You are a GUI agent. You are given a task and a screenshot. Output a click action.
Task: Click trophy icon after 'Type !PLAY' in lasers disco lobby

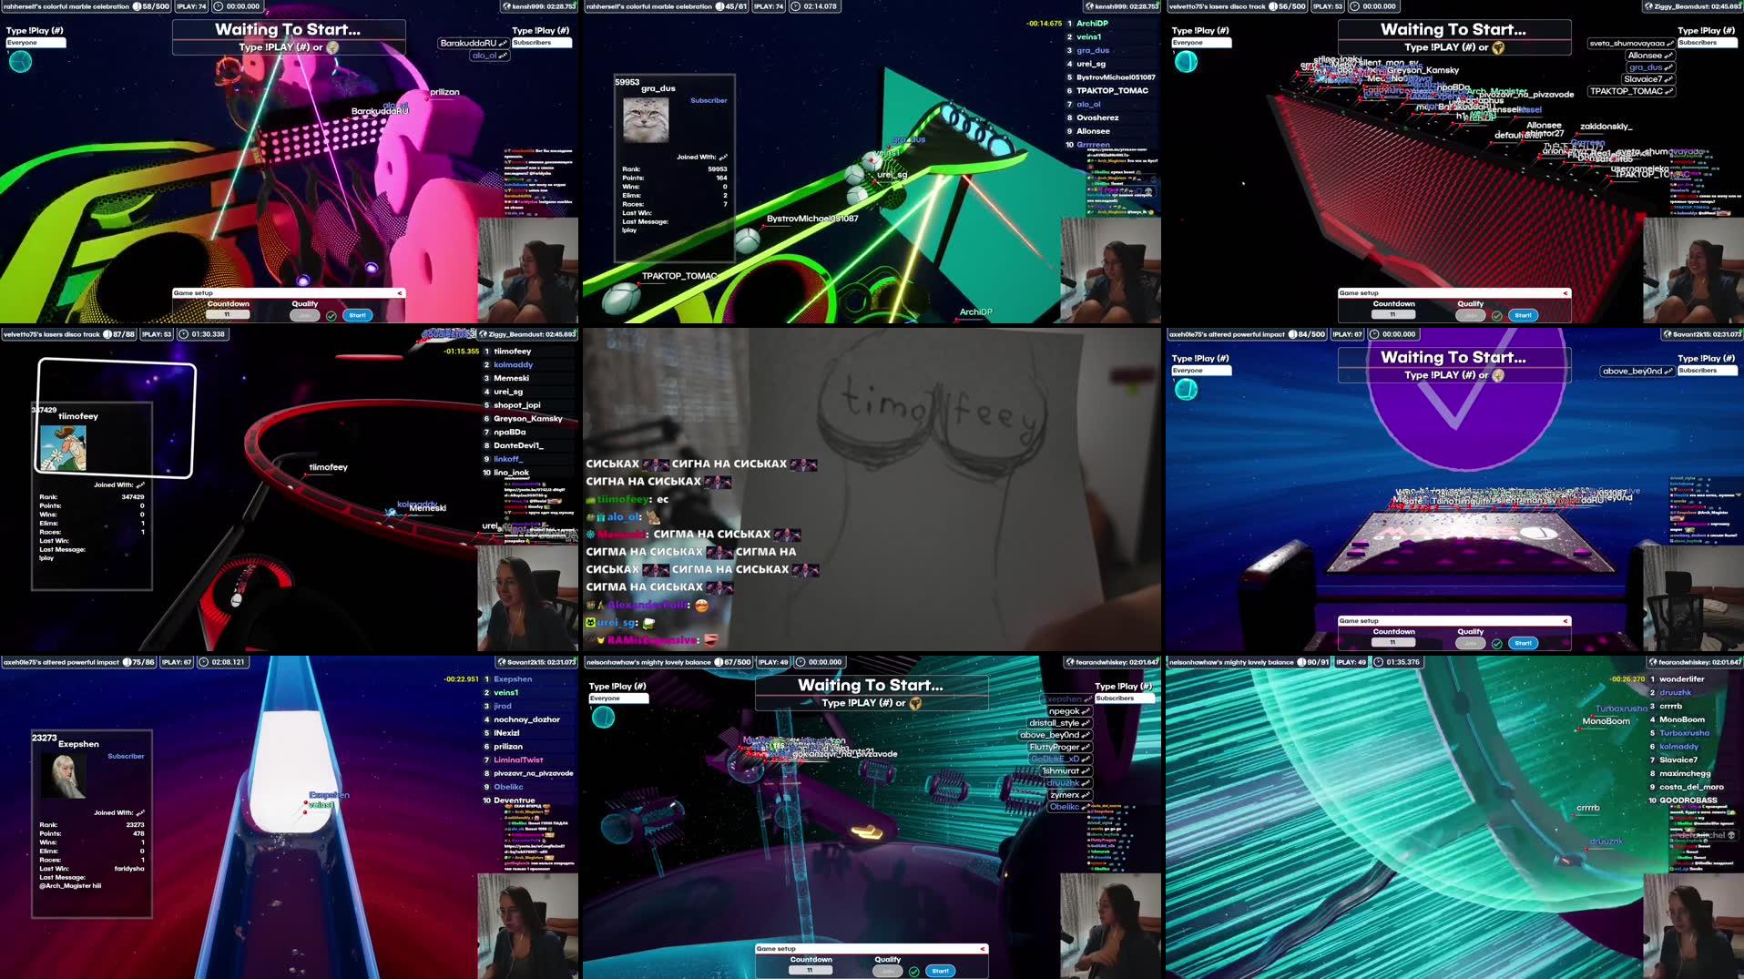coord(1498,47)
